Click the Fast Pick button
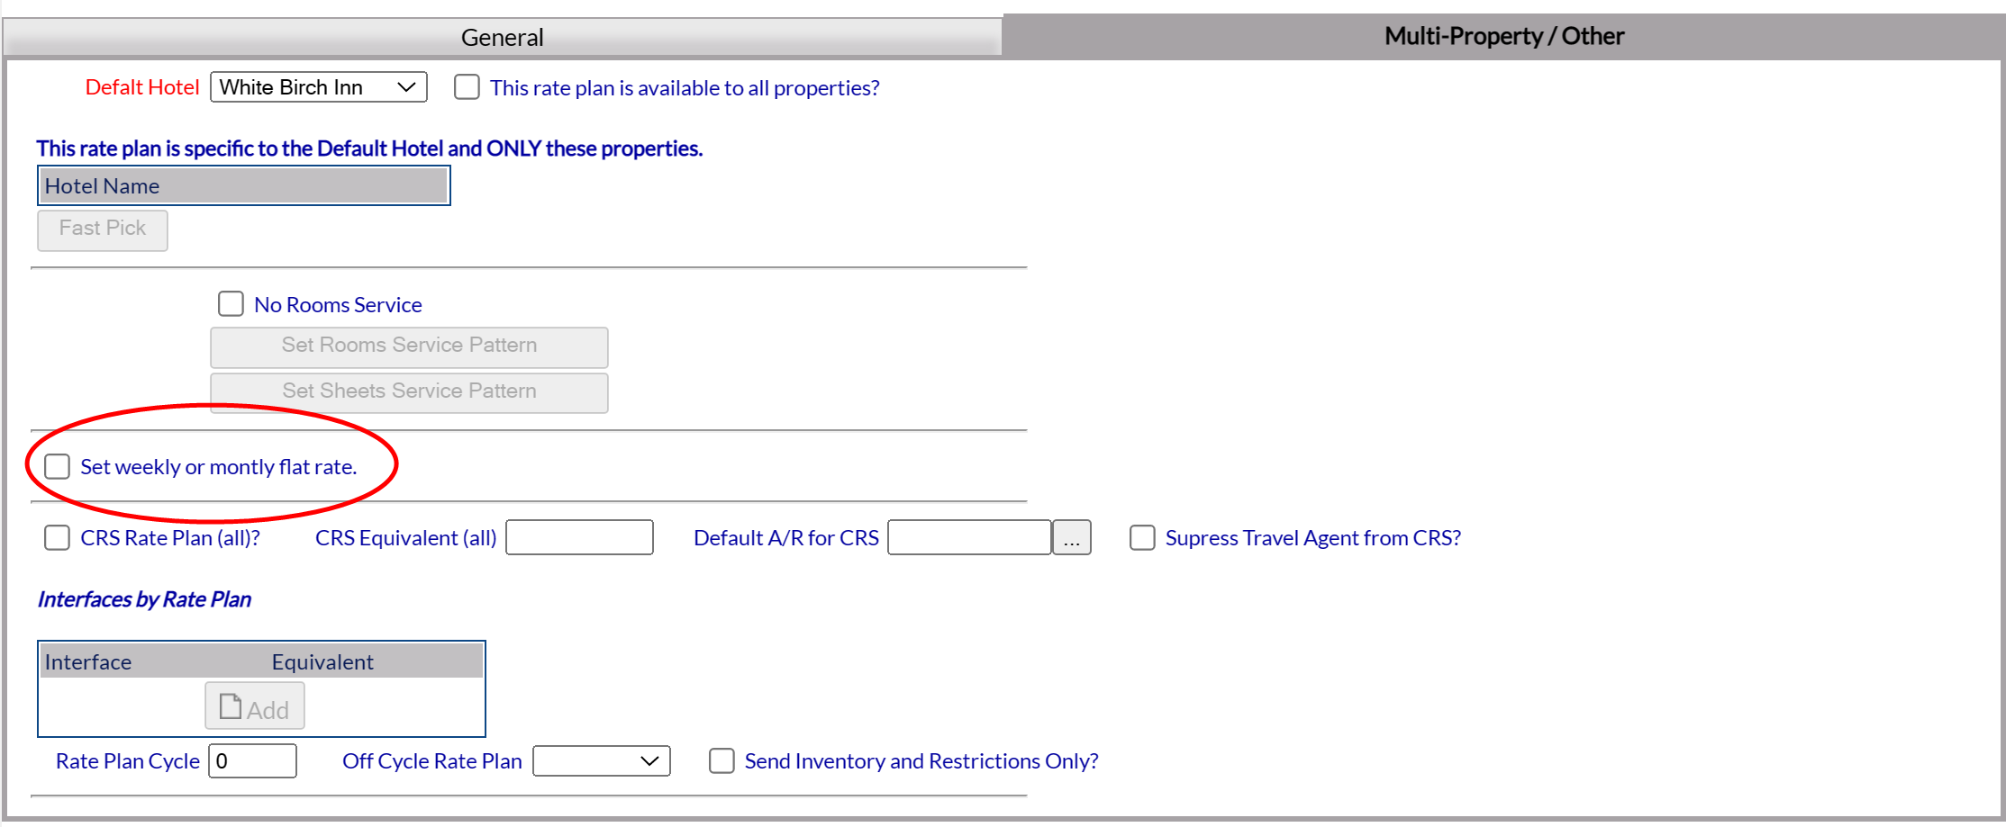2006x827 pixels. coord(103,230)
